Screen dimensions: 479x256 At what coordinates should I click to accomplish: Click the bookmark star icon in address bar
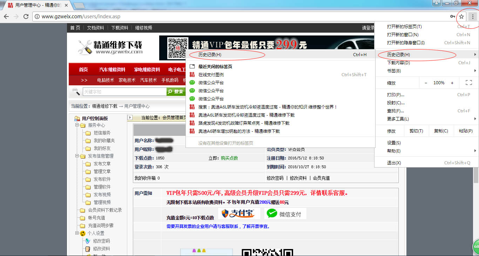tap(461, 17)
